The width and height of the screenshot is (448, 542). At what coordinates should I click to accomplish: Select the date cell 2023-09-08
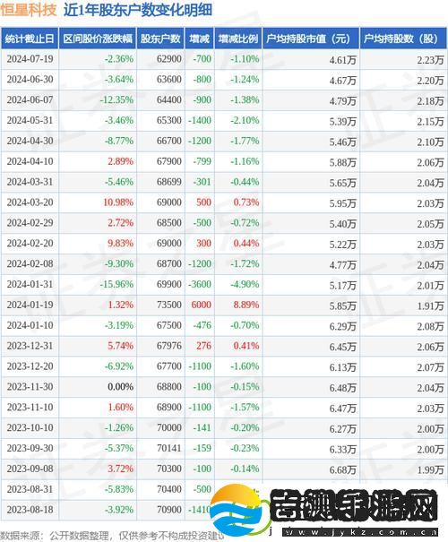tap(30, 469)
